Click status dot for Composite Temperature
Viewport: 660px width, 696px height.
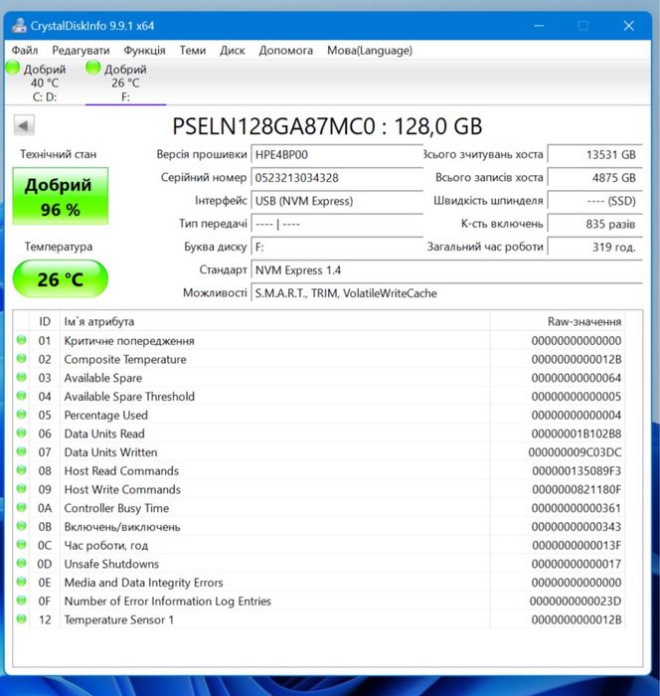click(x=21, y=358)
